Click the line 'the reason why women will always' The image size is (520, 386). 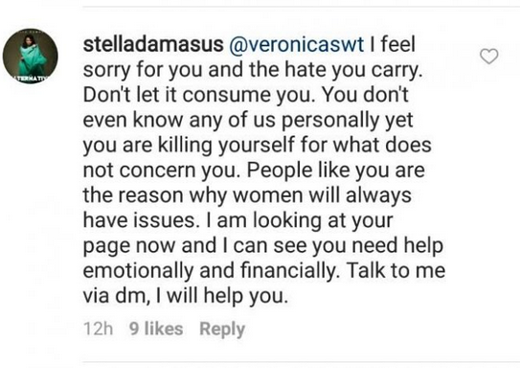[247, 195]
